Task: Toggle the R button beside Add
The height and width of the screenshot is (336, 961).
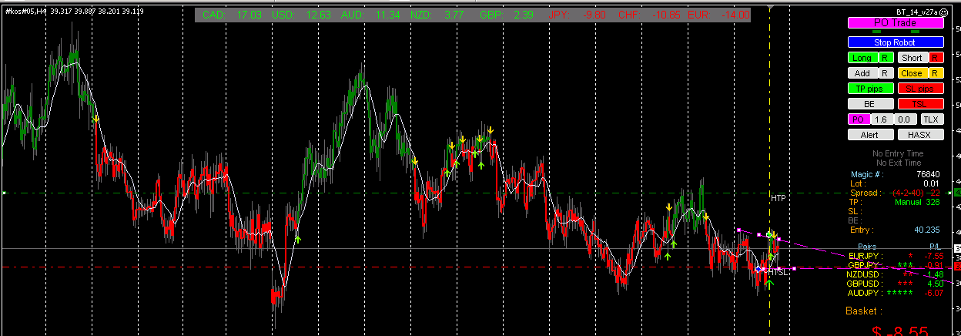Action: coord(885,73)
